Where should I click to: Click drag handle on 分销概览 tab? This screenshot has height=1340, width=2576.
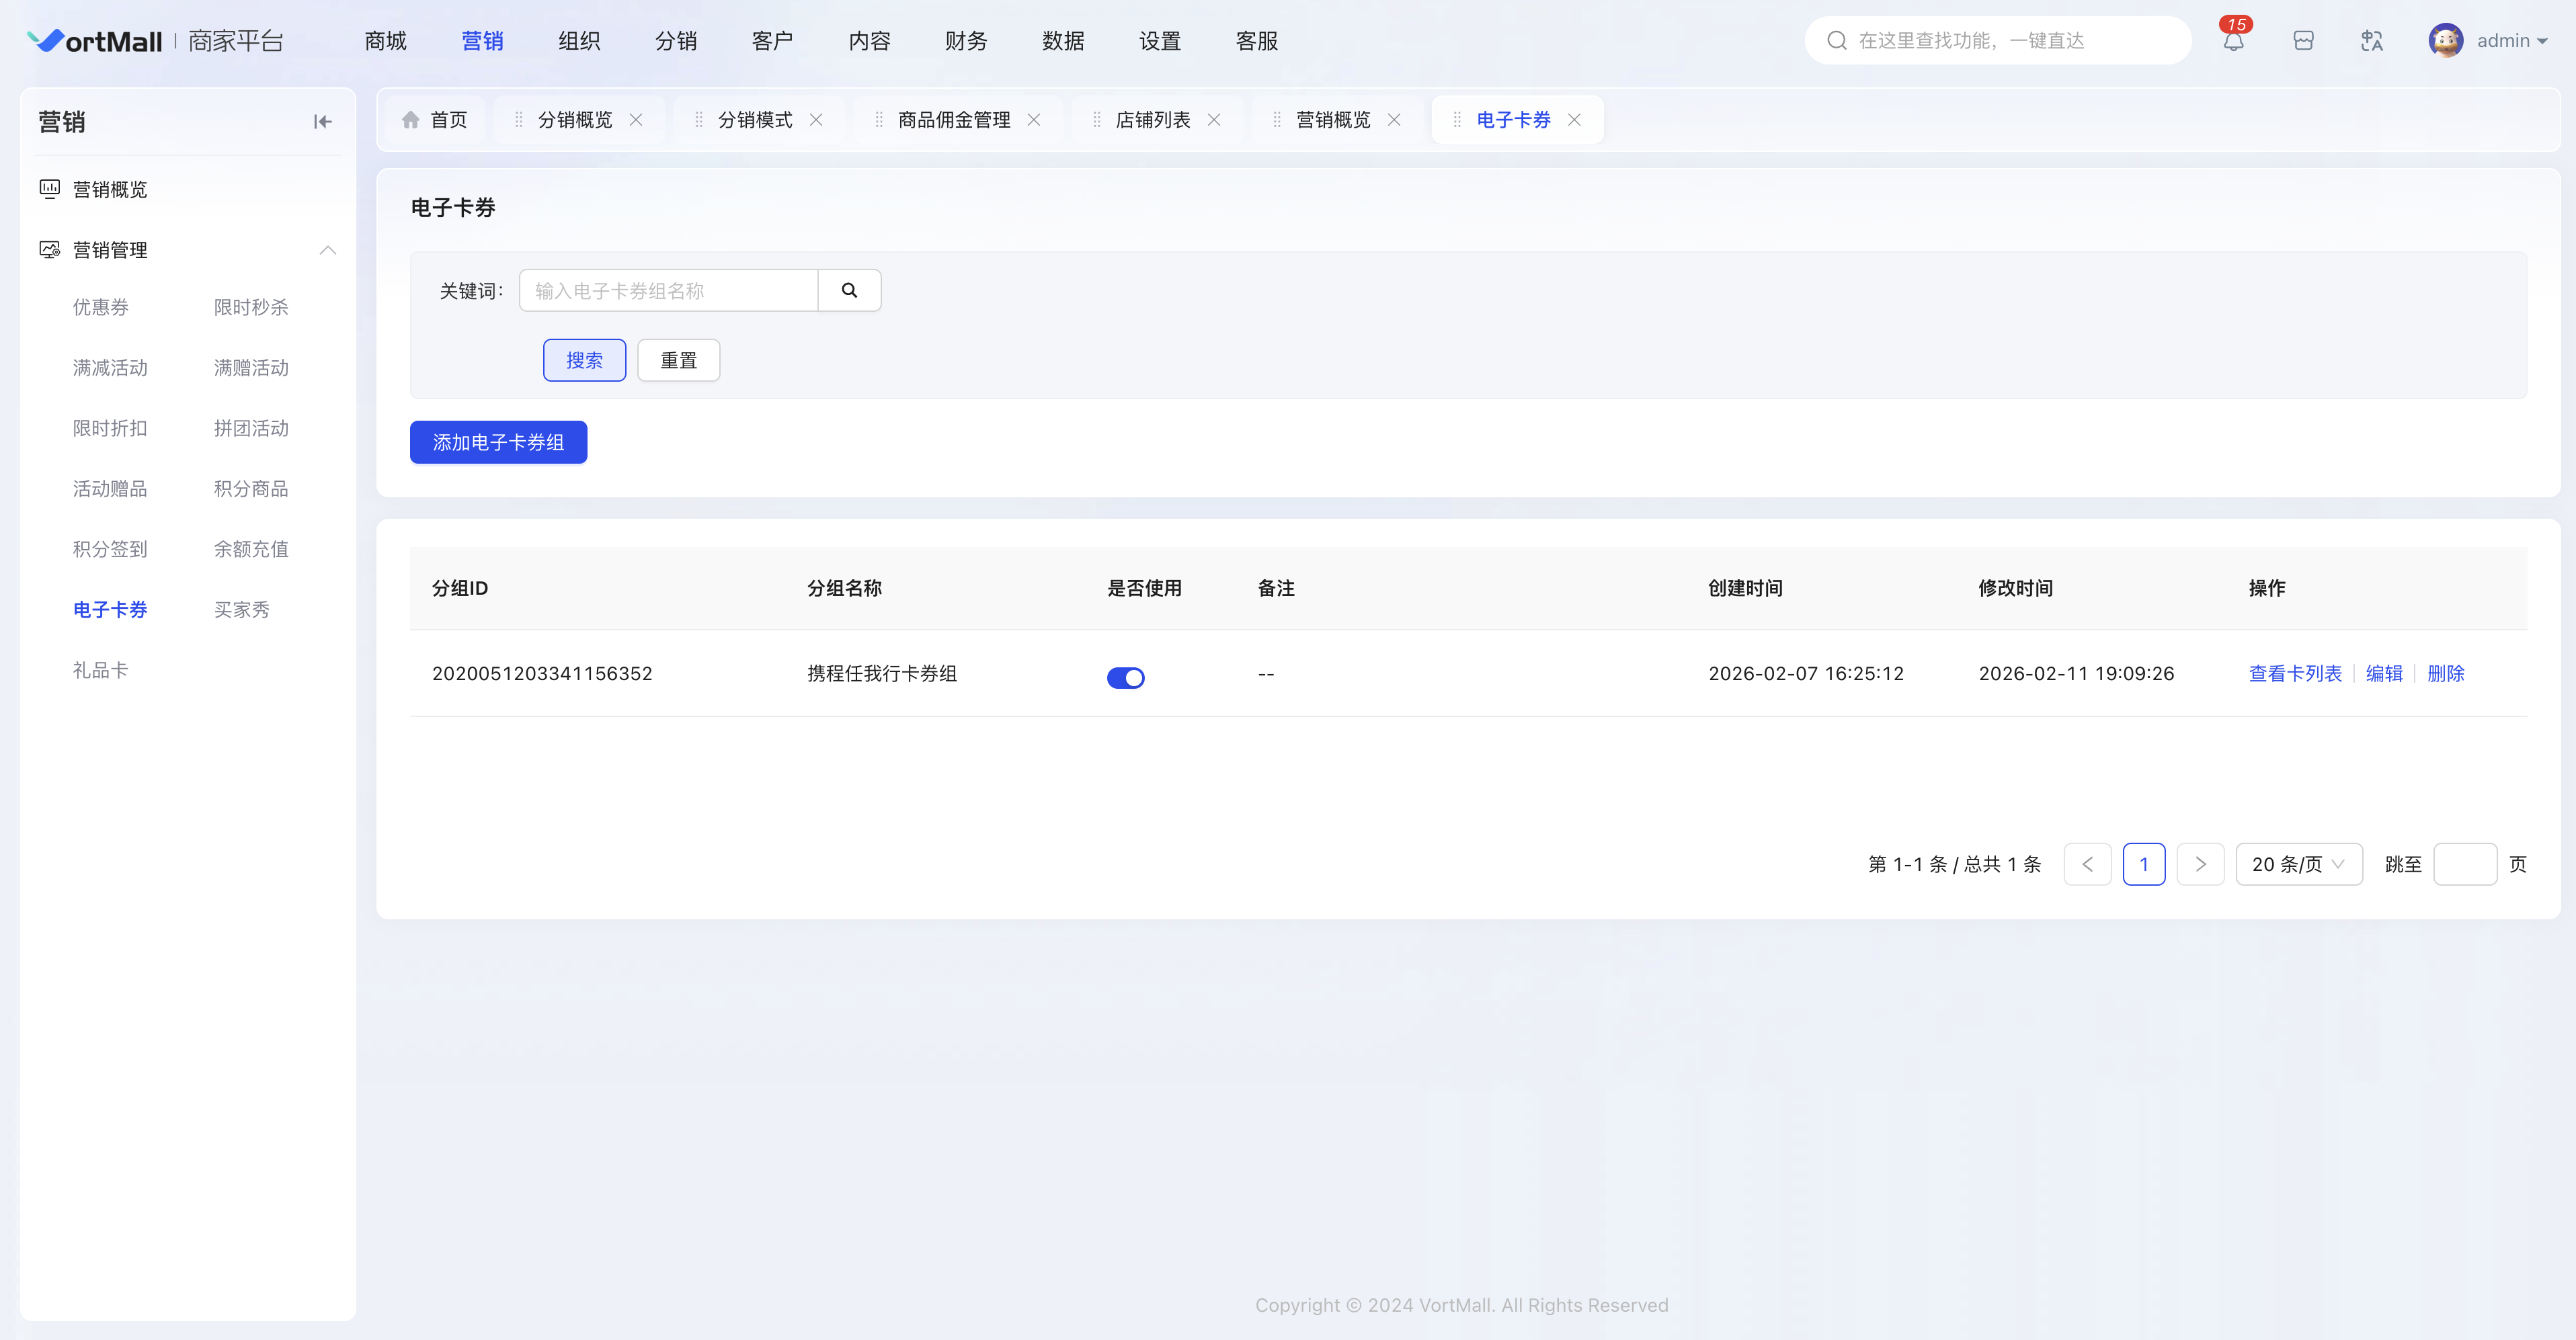(x=518, y=120)
